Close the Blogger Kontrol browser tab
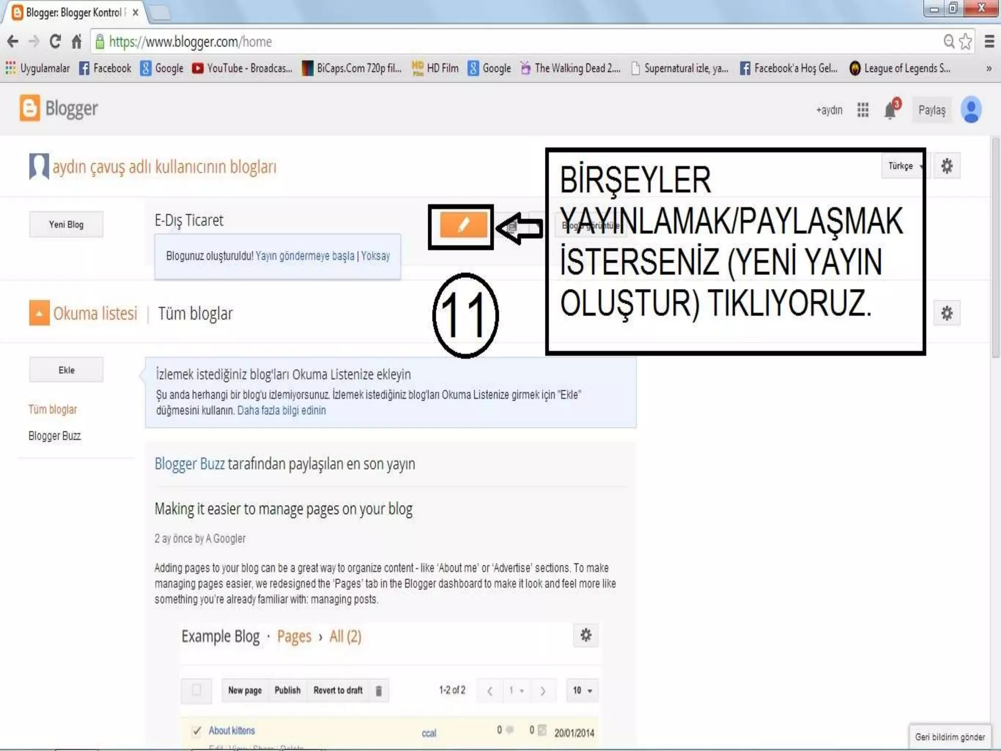Viewport: 1001px width, 751px height. pos(135,12)
